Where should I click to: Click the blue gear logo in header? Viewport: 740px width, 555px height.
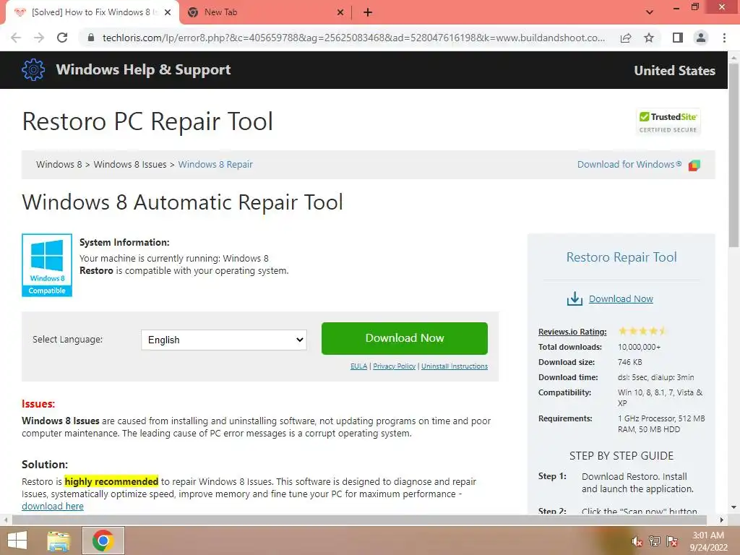[x=33, y=70]
